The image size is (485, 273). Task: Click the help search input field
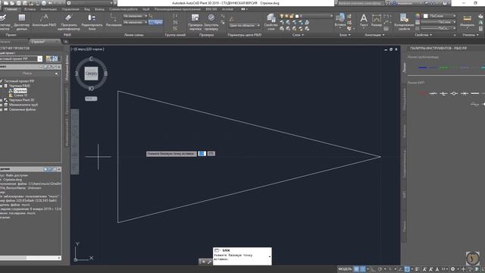[x=360, y=3]
